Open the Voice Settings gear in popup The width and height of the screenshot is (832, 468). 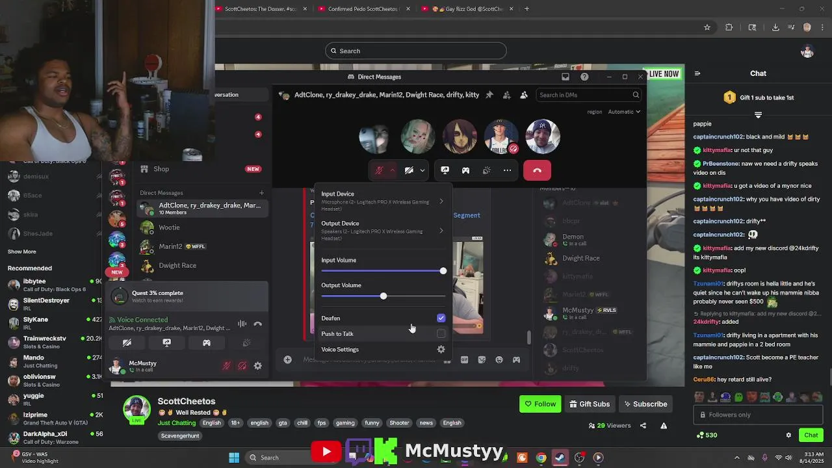click(441, 349)
